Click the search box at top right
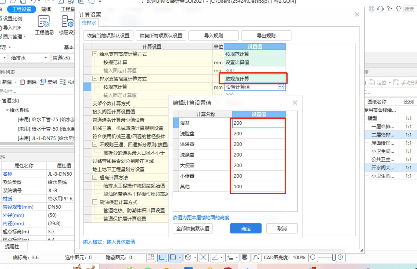The image size is (417, 269). click(410, 9)
